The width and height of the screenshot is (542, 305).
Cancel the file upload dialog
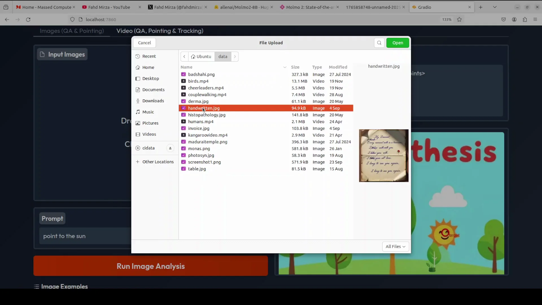pyautogui.click(x=144, y=43)
